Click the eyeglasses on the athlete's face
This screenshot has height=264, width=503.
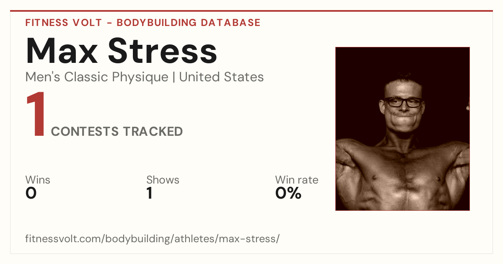click(403, 102)
